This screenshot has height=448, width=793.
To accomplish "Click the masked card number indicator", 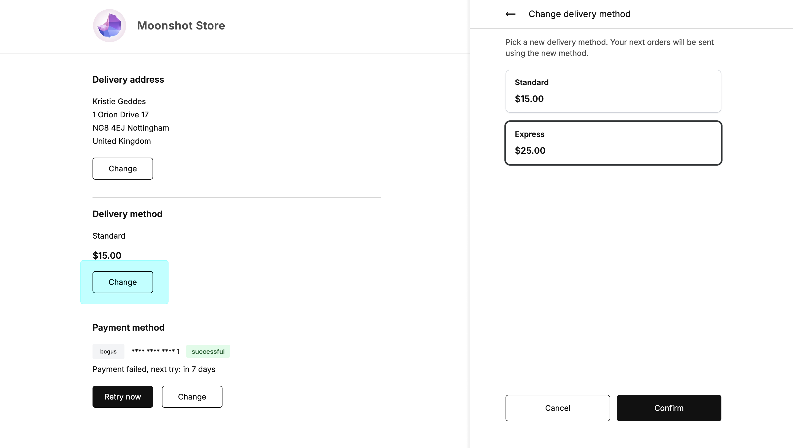I will pyautogui.click(x=155, y=351).
